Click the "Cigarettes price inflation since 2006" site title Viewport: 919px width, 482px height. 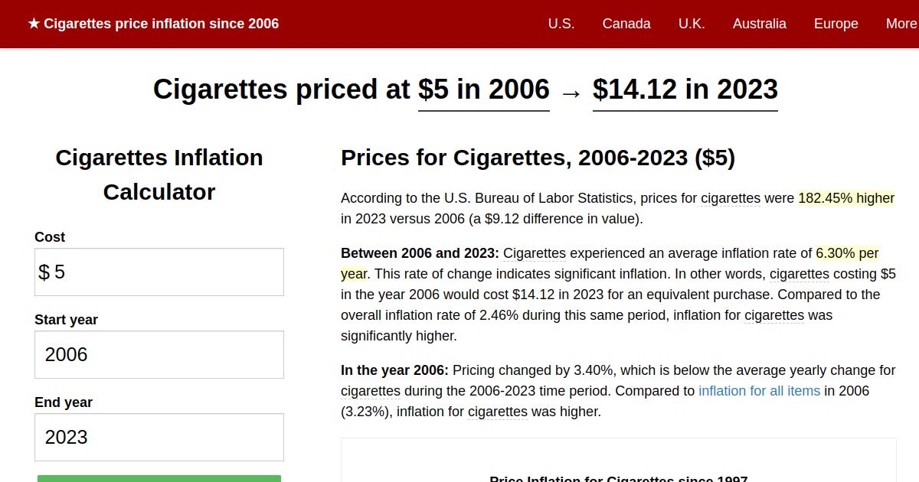click(162, 24)
